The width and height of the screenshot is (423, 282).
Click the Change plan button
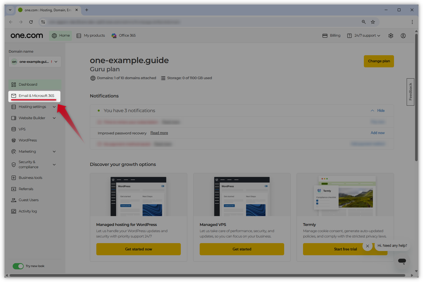click(379, 61)
